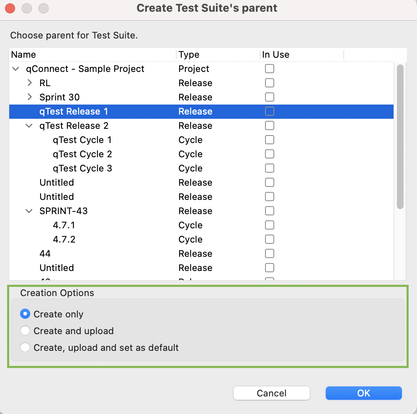This screenshot has width=417, height=414.
Task: Collapse the qTest Release 2 node
Action: pyautogui.click(x=29, y=126)
